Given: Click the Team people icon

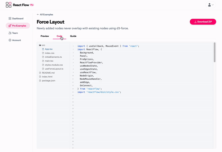Looking at the screenshot, I should click(10, 33).
